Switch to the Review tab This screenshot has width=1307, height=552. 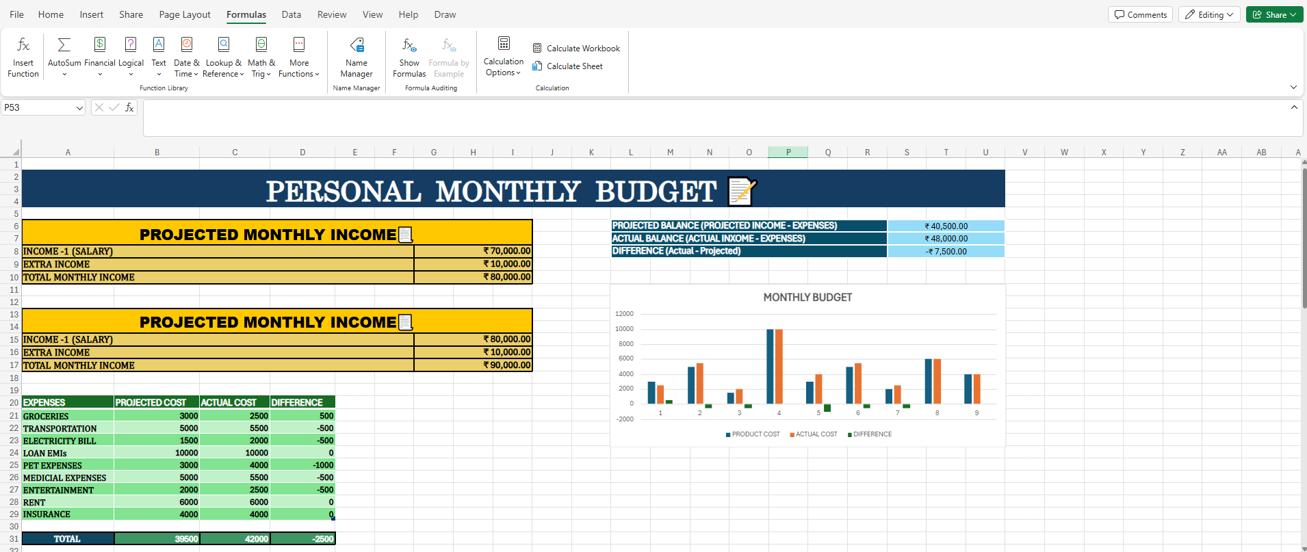point(332,14)
